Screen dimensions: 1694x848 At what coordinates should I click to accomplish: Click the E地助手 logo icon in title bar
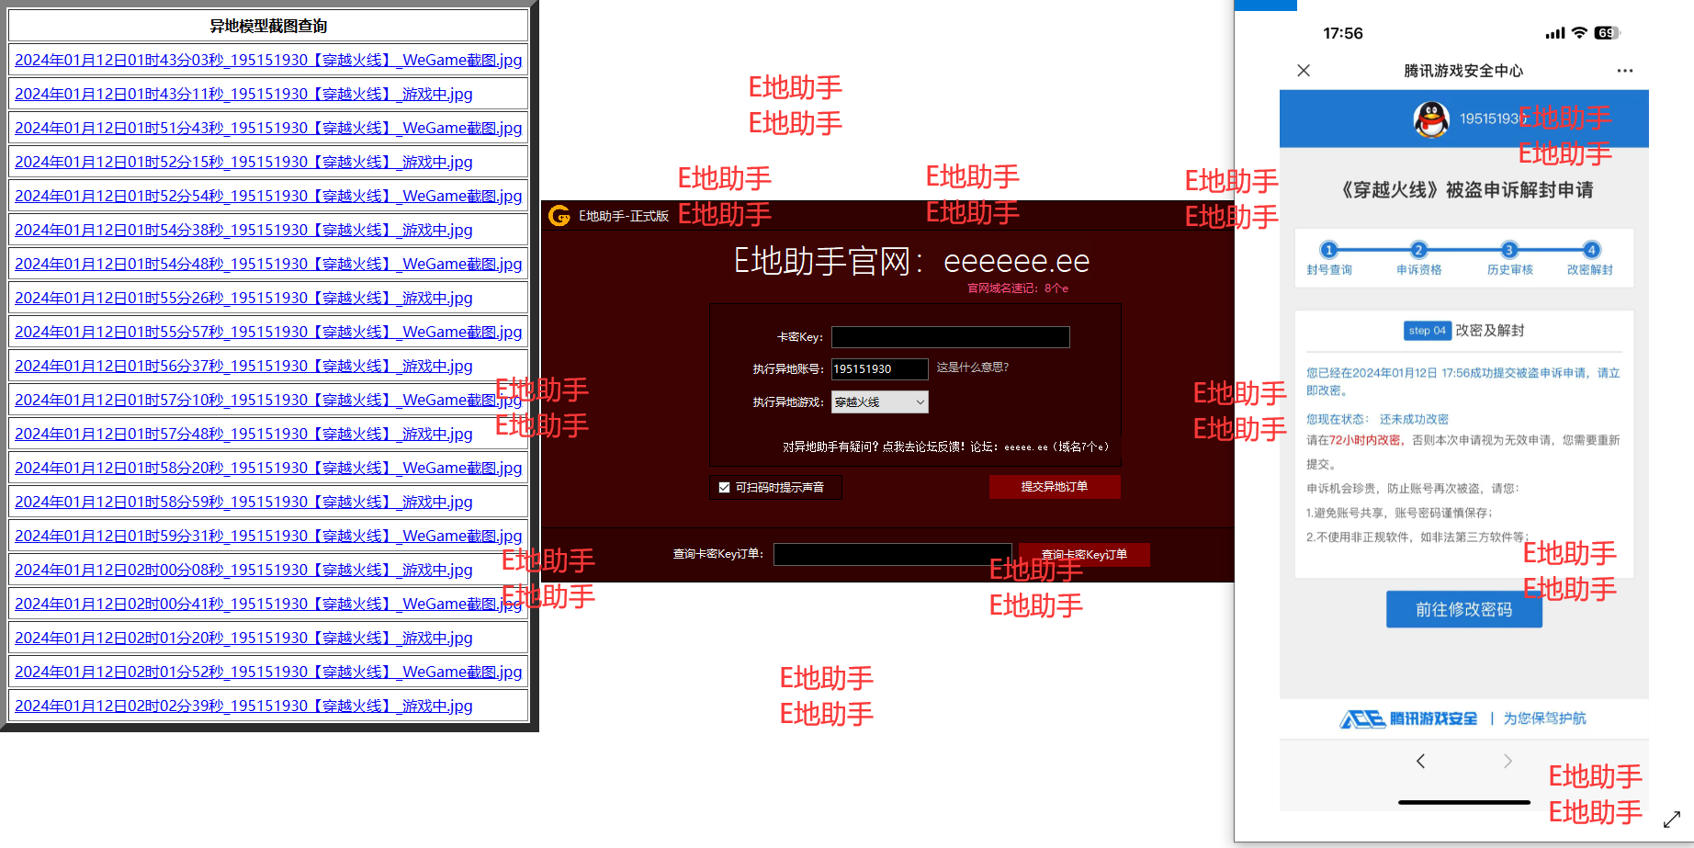coord(559,216)
